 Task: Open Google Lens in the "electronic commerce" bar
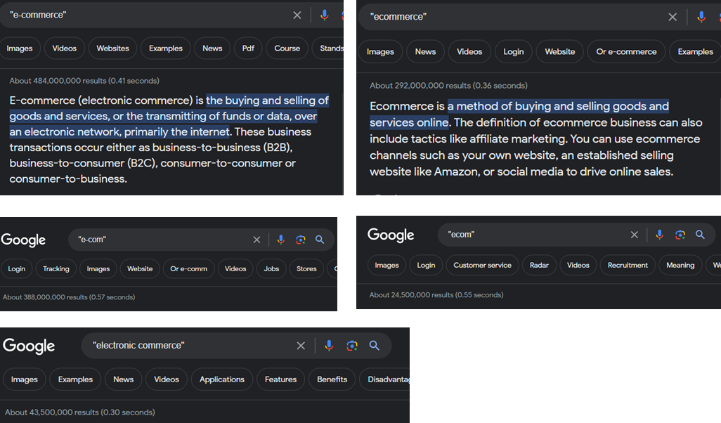tap(352, 346)
